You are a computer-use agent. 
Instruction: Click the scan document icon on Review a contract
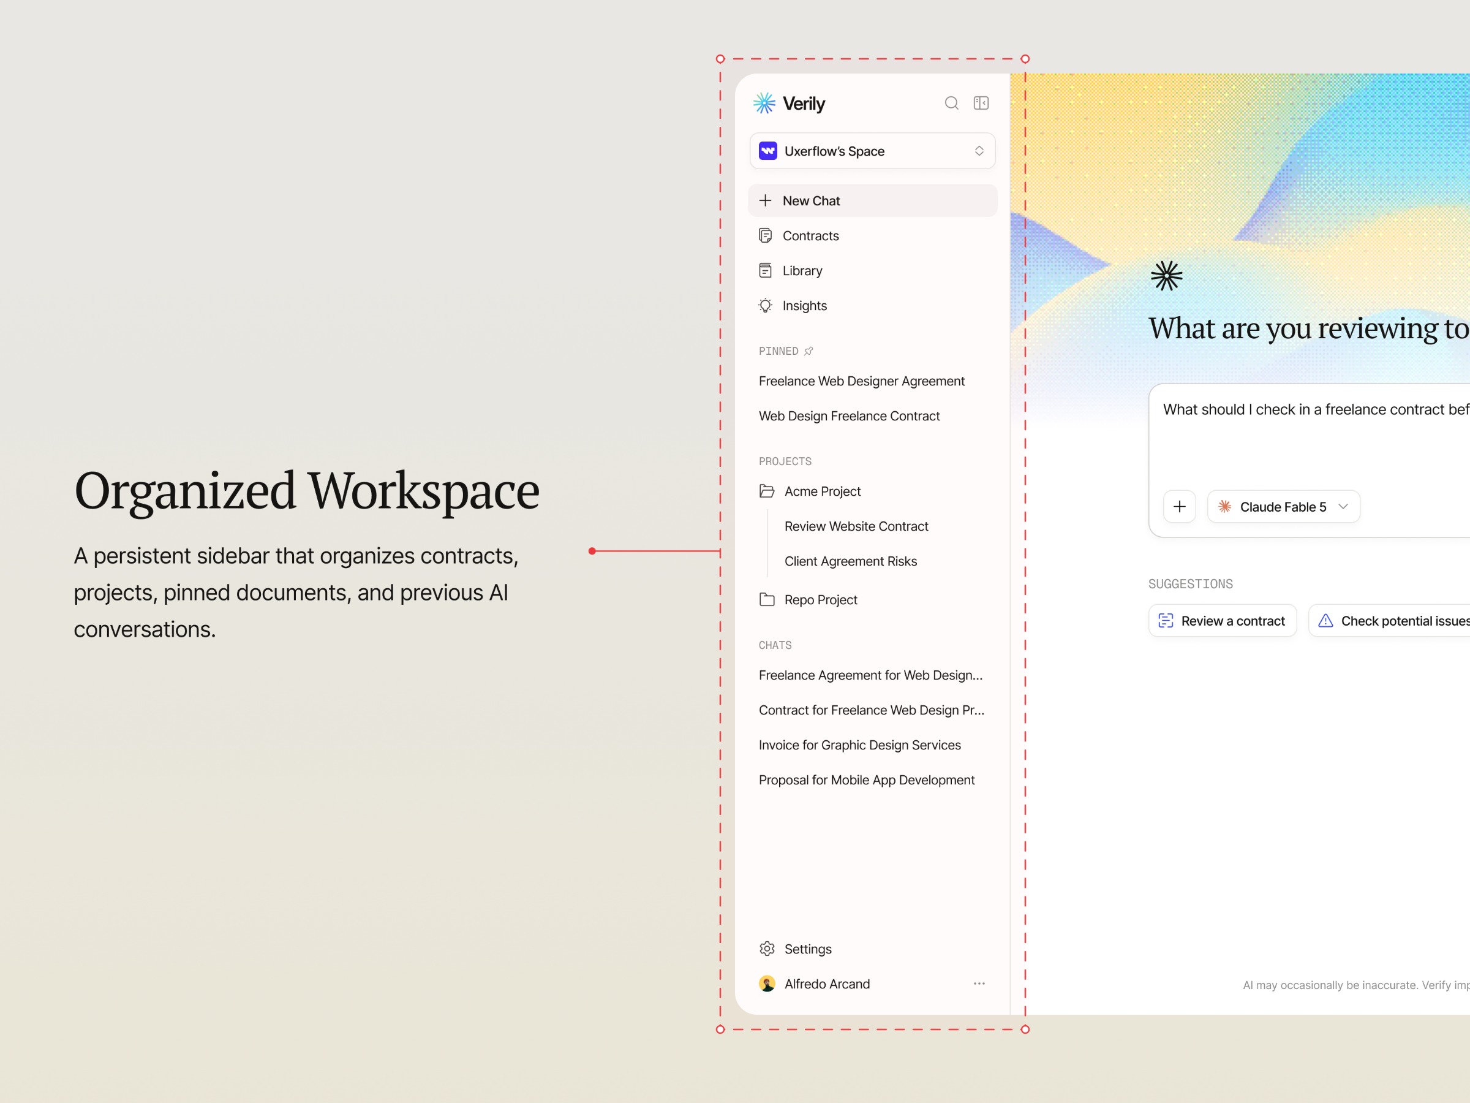[x=1166, y=620]
